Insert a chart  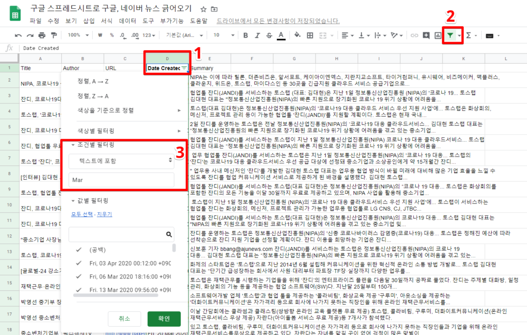click(437, 35)
